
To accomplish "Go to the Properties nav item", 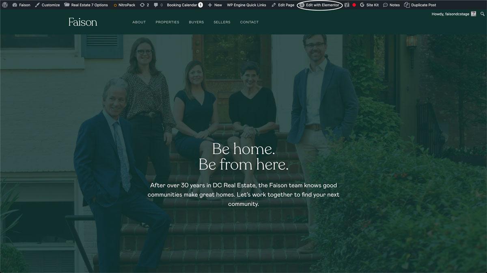I will point(167,22).
